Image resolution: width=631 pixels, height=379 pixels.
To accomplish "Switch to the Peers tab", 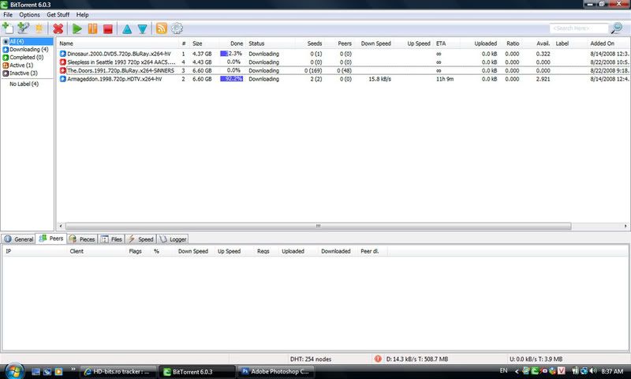I will 51,238.
